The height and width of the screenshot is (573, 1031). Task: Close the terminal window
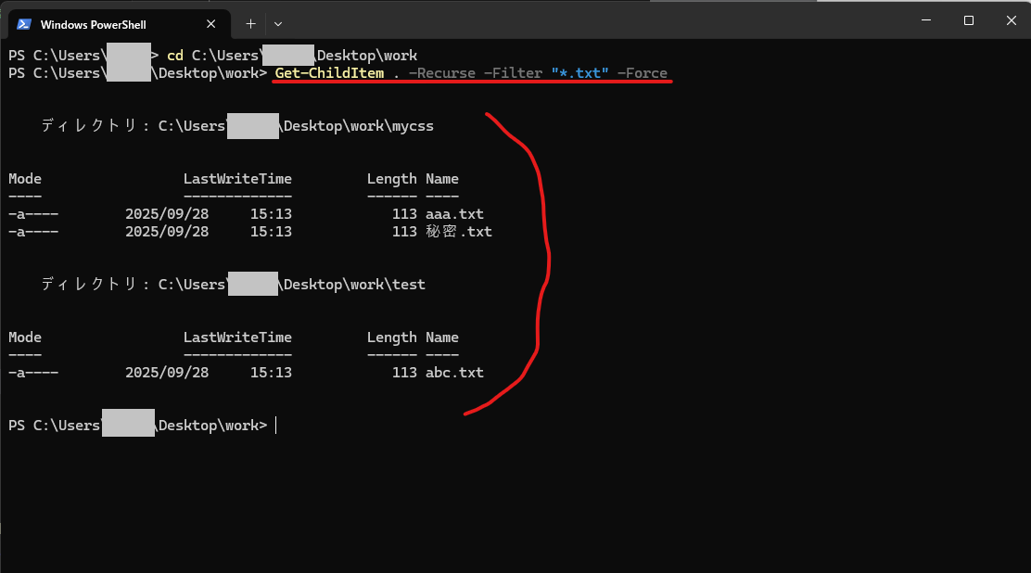(x=1012, y=20)
